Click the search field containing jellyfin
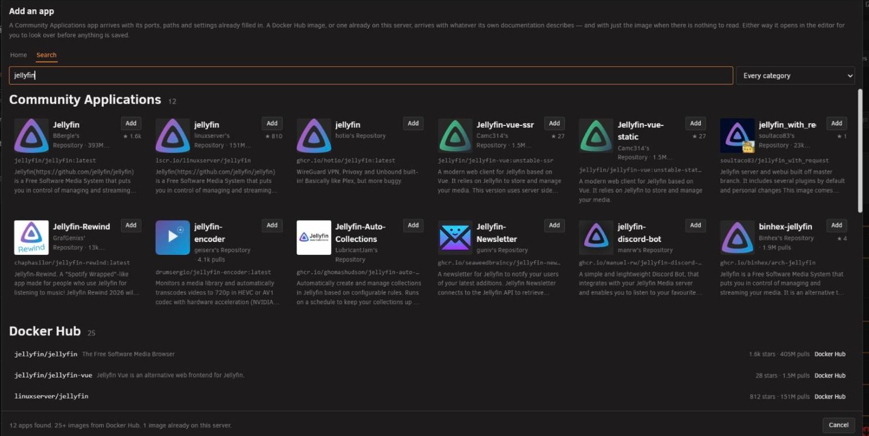Screen dimensions: 869x436 point(371,76)
